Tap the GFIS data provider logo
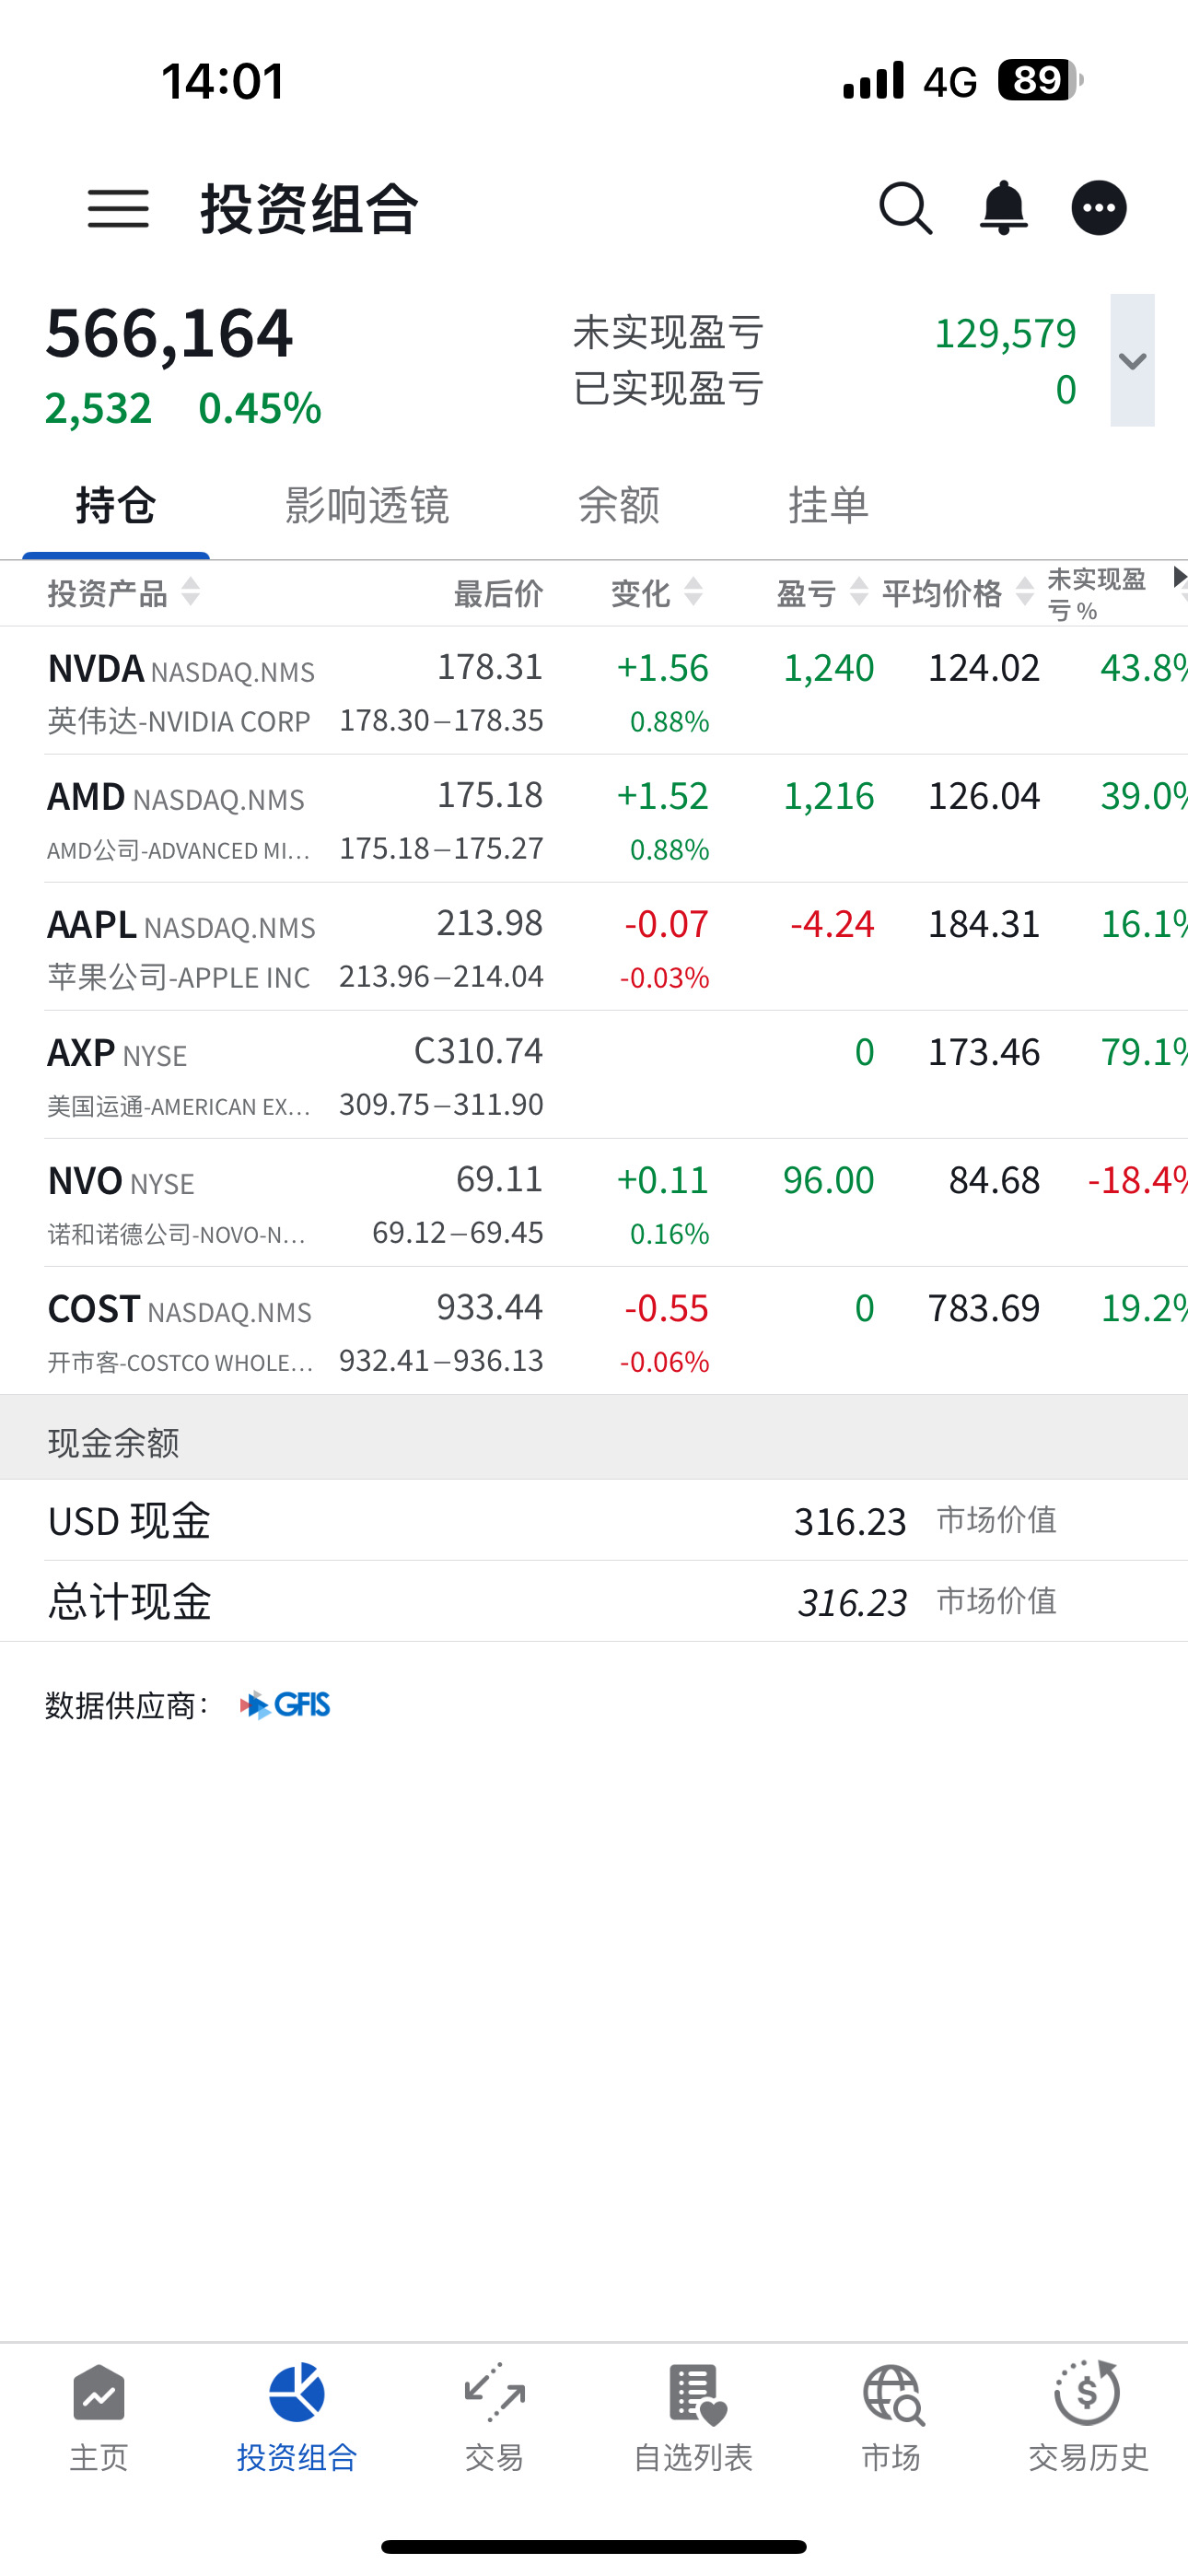The height and width of the screenshot is (2576, 1188). click(x=285, y=1705)
